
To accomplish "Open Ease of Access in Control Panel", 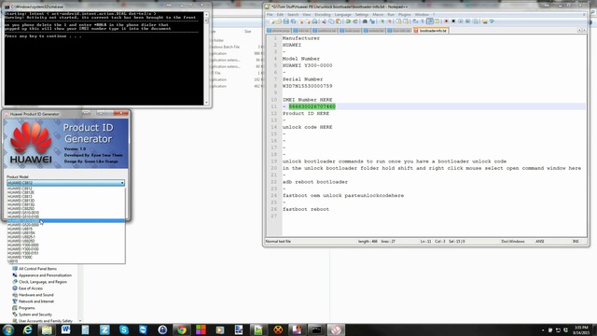I will click(31, 288).
